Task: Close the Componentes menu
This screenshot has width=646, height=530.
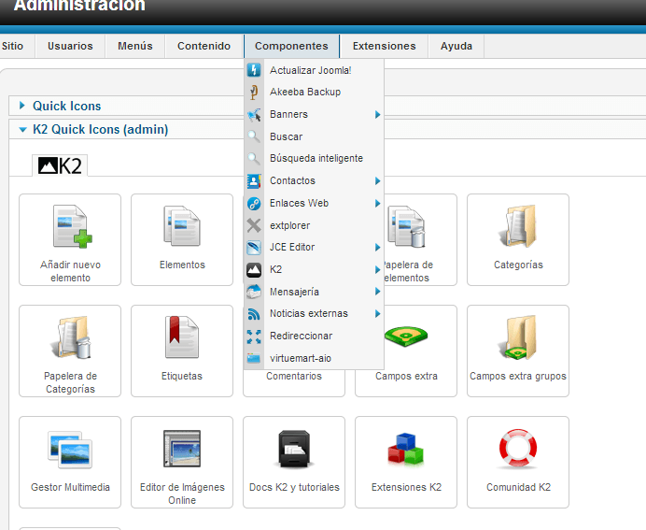Action: point(291,46)
